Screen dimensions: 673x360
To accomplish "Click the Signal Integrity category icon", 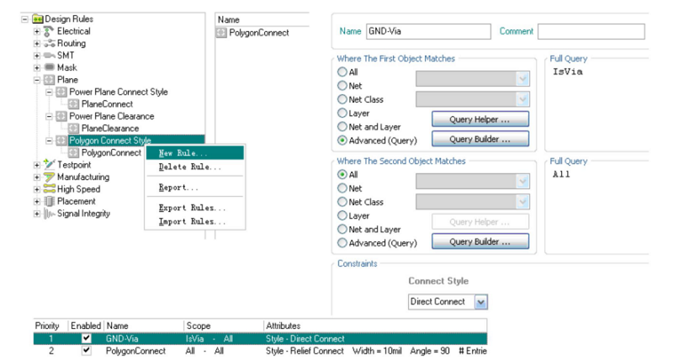I will 49,214.
